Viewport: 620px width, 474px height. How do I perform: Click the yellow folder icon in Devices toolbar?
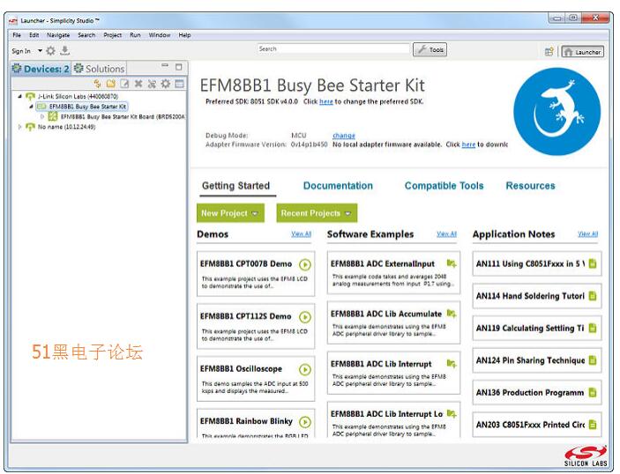coord(111,84)
